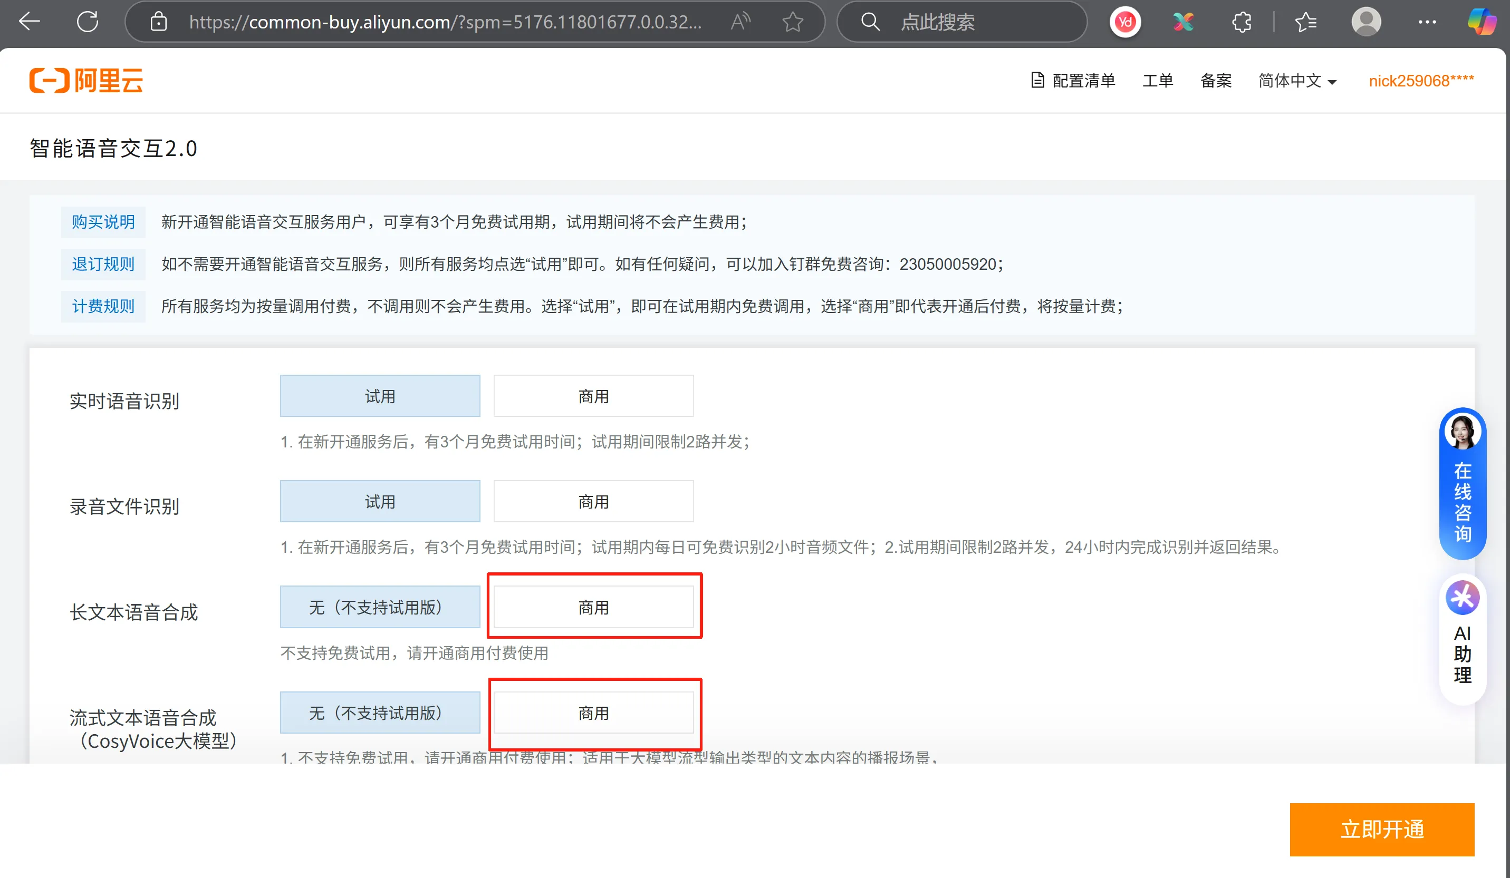Click the 退订规则 label

[103, 264]
